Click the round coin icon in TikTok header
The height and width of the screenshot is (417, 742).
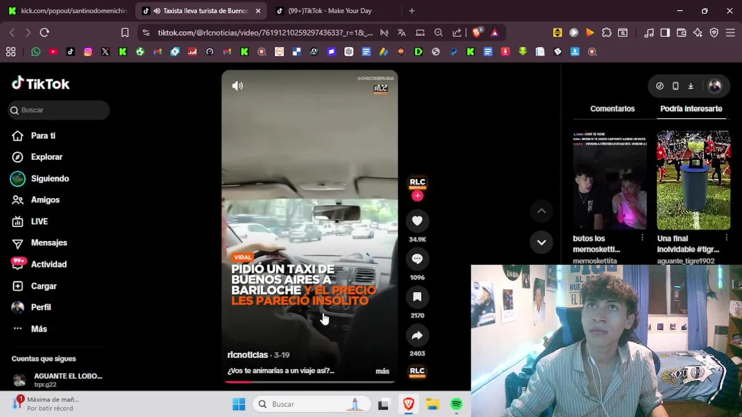660,86
